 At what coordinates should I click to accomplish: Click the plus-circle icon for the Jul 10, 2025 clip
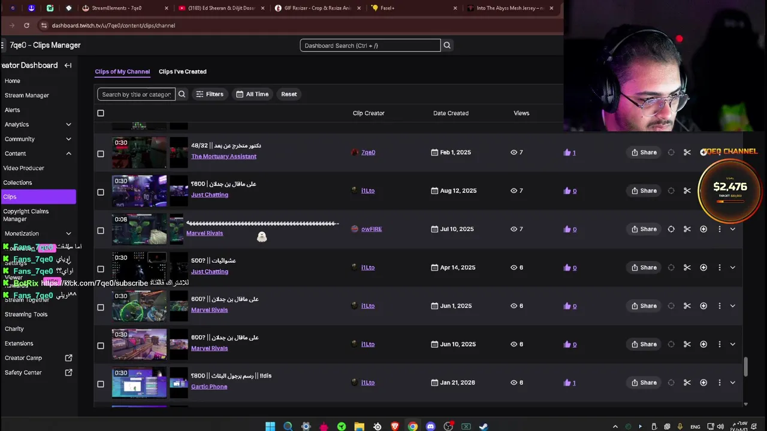point(703,229)
